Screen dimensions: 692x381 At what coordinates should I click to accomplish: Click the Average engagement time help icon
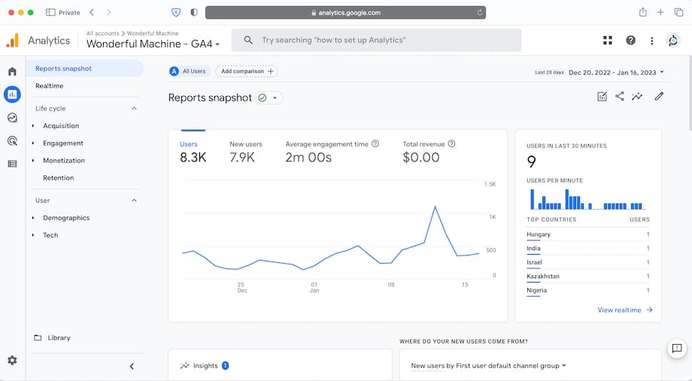click(375, 144)
